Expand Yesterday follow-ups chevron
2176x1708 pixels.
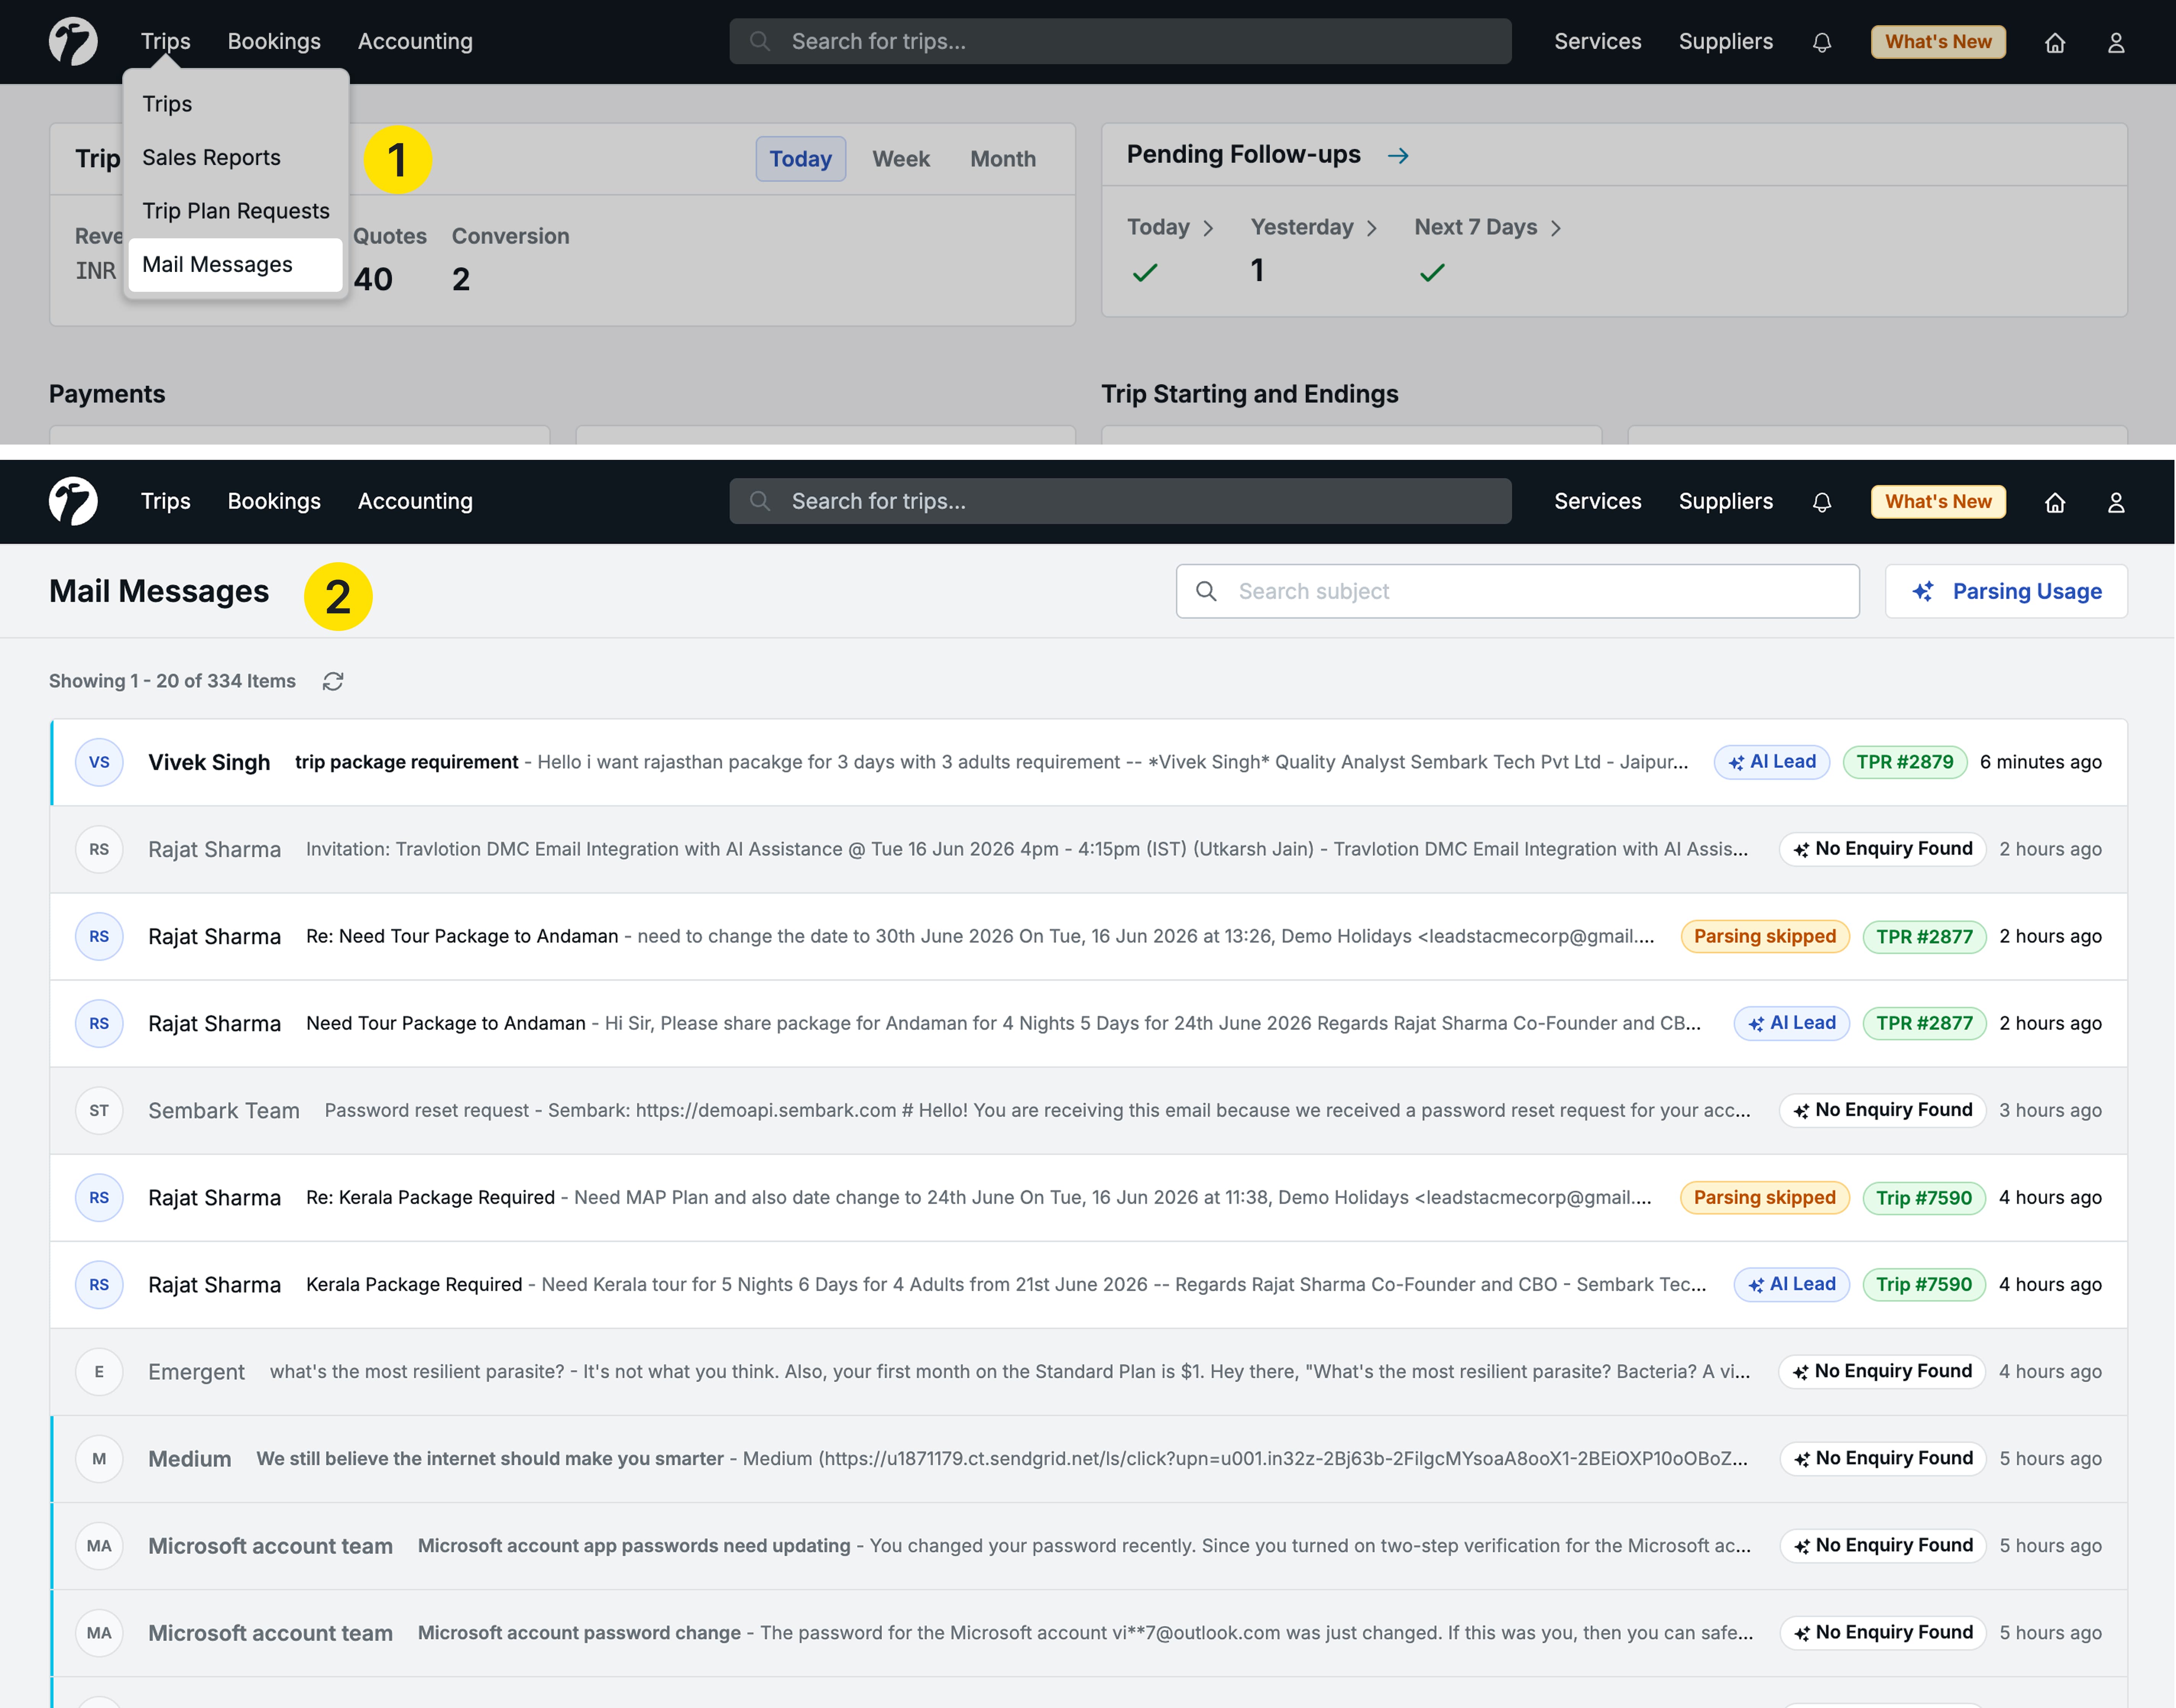click(x=1371, y=228)
